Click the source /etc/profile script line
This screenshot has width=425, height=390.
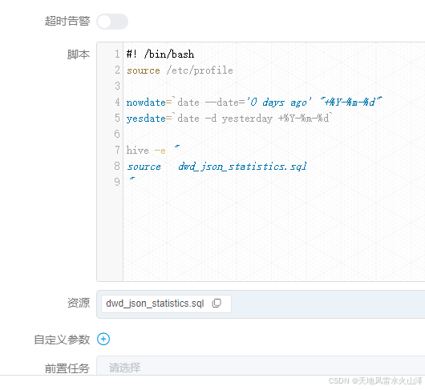point(180,70)
